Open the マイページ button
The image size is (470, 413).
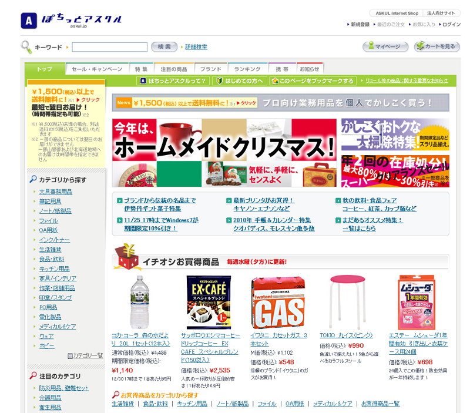tap(385, 47)
